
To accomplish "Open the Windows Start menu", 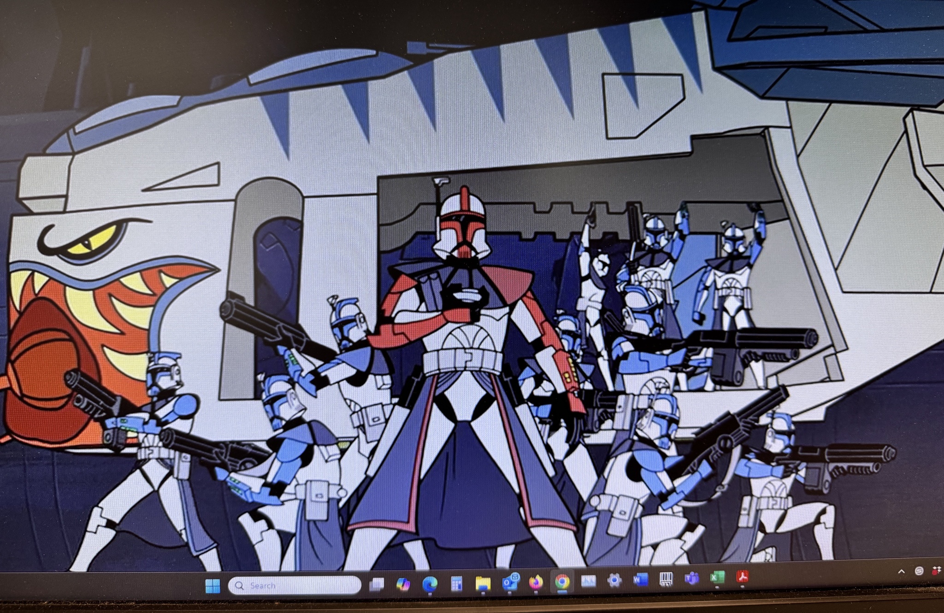I will (212, 586).
